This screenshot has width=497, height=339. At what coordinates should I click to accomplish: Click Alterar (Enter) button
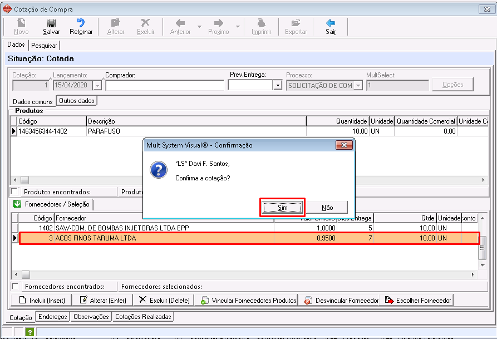tap(103, 300)
